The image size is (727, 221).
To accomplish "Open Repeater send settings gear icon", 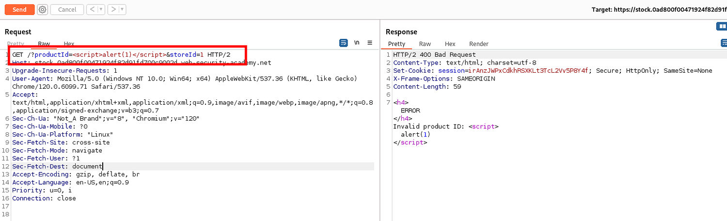I will [x=43, y=10].
